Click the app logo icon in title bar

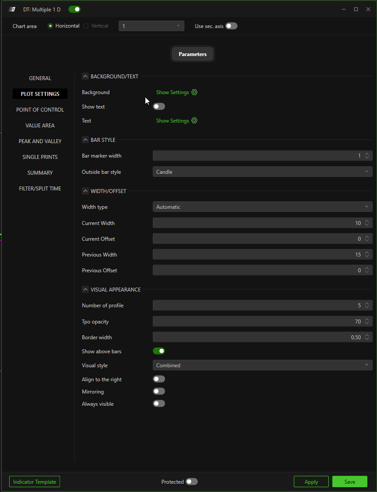[x=12, y=9]
